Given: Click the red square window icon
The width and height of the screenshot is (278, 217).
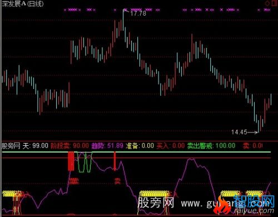Looking at the screenshot, I should [x=275, y=3].
